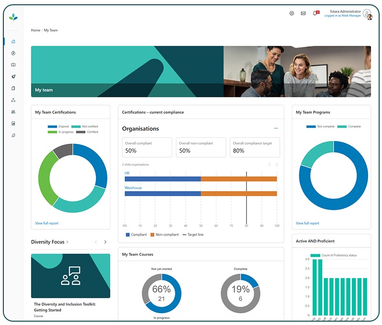Open View full report under My Team Certifications
Viewport: 382px width, 325px height.
point(47,223)
